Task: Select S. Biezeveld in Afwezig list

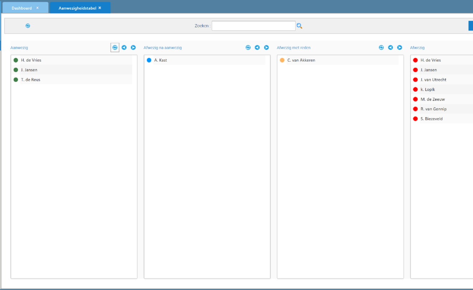Action: tap(431, 119)
